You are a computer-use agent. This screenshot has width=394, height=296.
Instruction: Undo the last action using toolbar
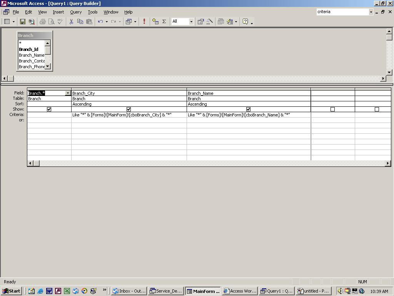pos(100,22)
